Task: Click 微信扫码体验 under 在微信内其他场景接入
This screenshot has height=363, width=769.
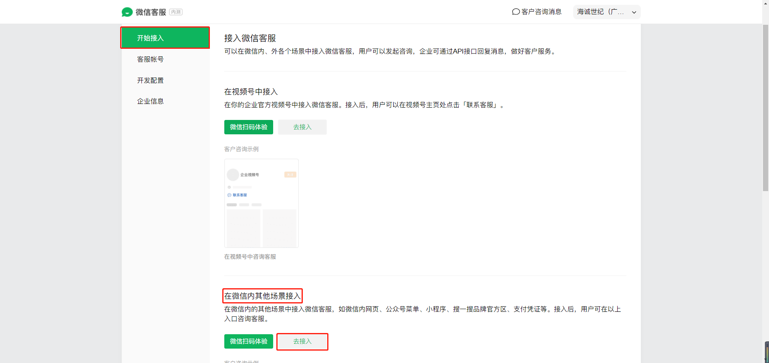Action: click(x=249, y=341)
